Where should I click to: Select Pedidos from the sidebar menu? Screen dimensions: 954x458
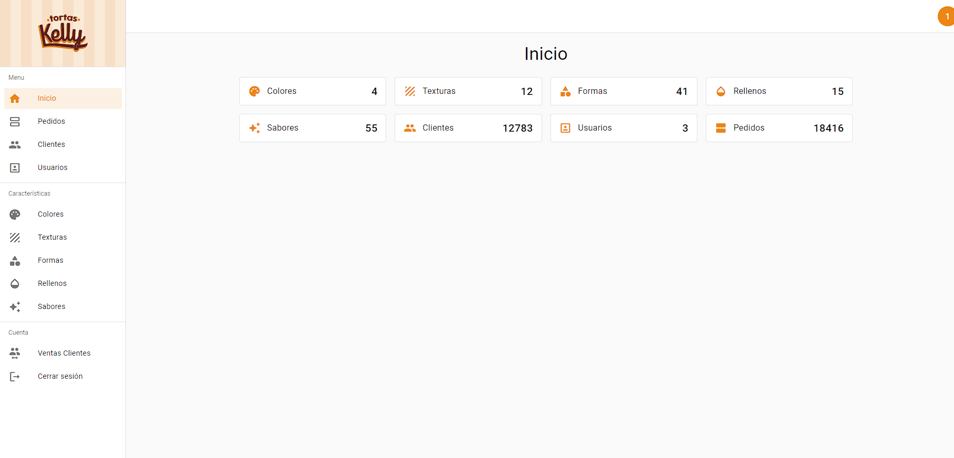pos(51,122)
